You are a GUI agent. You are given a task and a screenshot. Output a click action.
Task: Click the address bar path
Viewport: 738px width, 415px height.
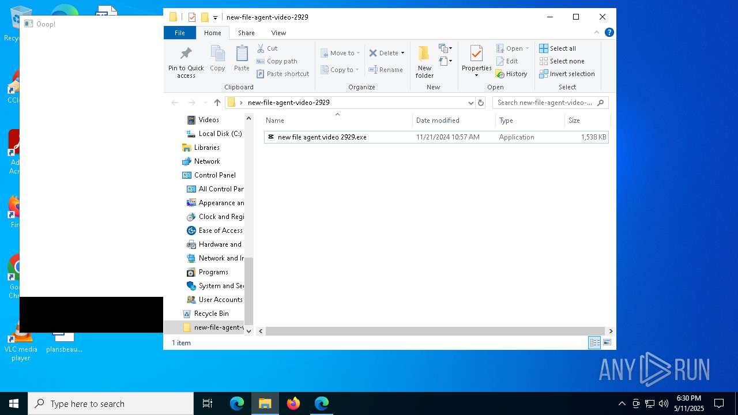(x=288, y=103)
